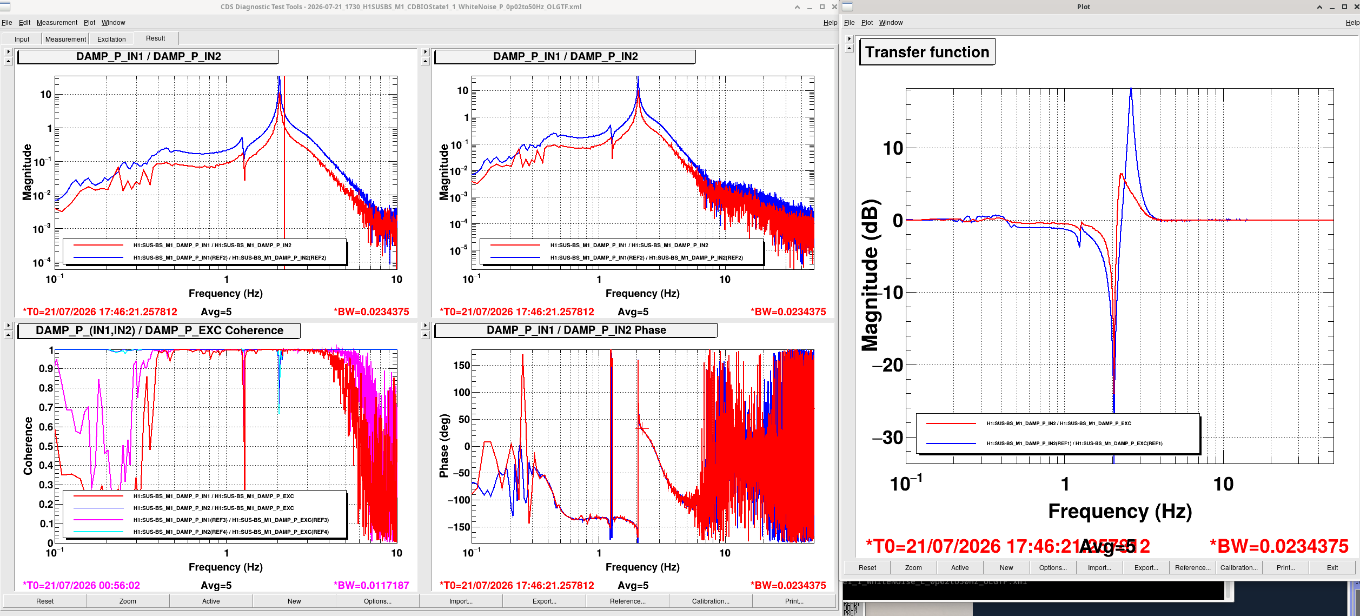Shade the Plot window with caret icon
This screenshot has height=616, width=1360.
click(1319, 7)
